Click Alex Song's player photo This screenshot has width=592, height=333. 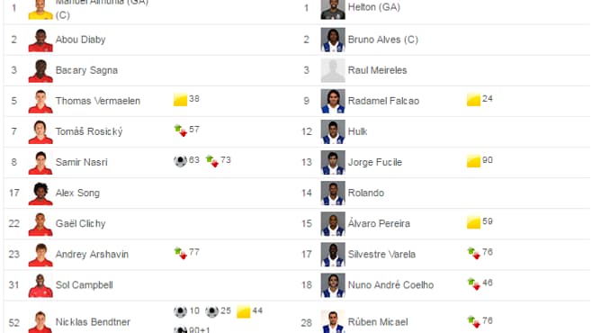pos(40,193)
